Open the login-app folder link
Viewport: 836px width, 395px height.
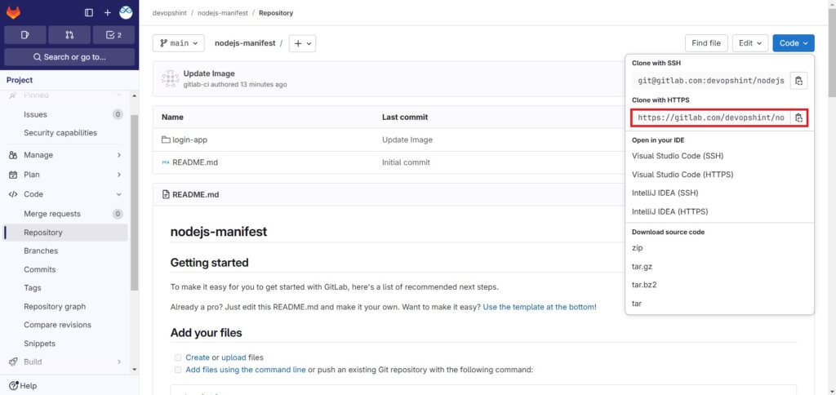(x=189, y=140)
